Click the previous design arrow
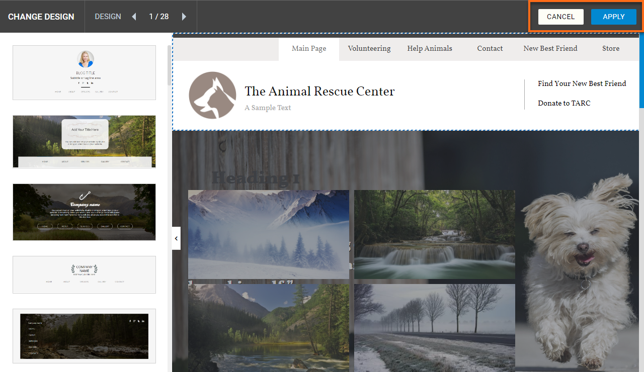Screen dimensions: 644x372 [134, 17]
